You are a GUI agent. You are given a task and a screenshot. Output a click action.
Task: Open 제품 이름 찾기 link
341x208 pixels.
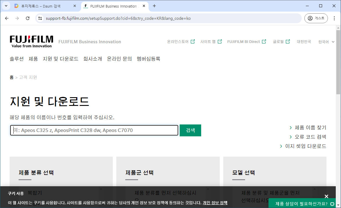tap(308, 128)
